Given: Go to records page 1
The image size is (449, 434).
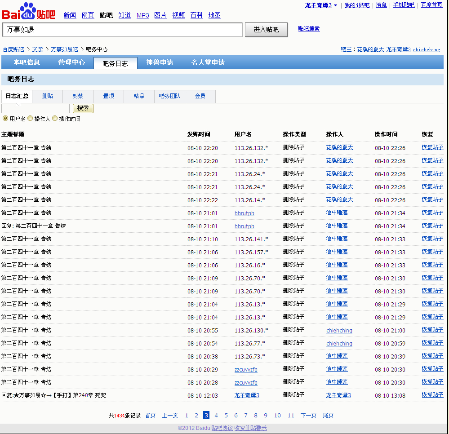Looking at the screenshot, I should click(187, 416).
